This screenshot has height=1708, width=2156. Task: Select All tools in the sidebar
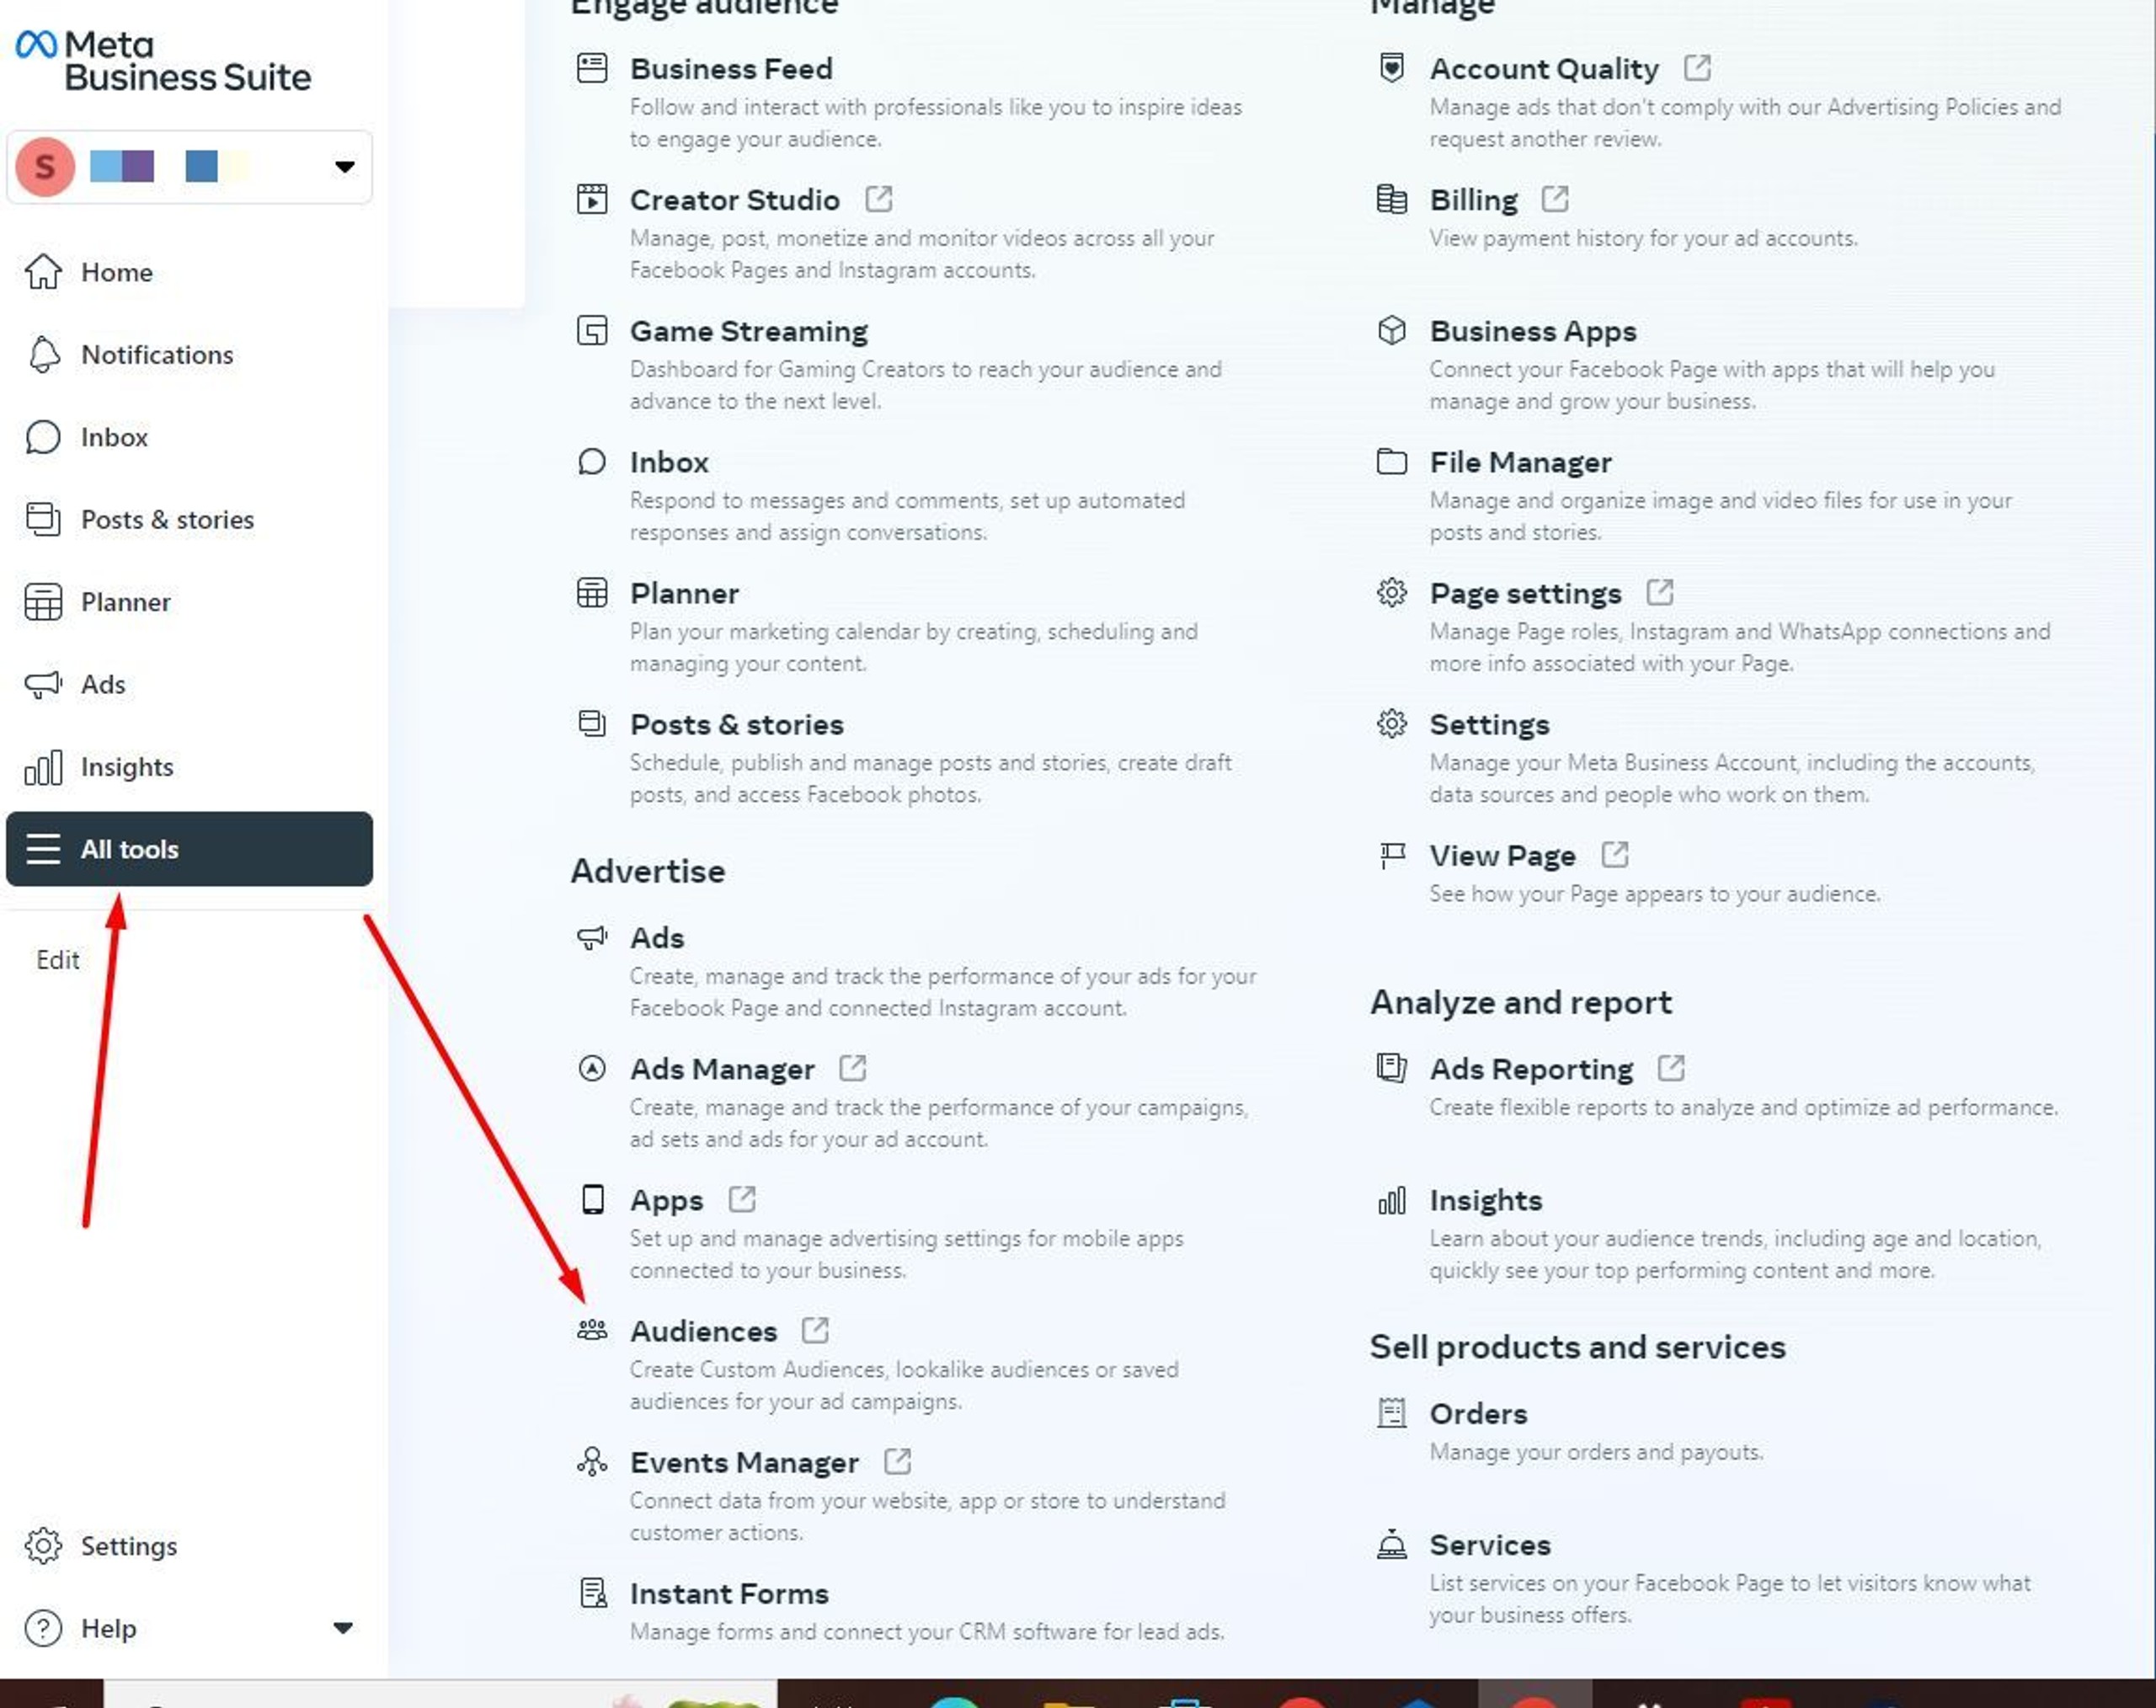(189, 849)
